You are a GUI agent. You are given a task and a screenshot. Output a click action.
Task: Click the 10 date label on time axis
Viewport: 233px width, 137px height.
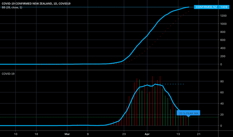[15, 134]
